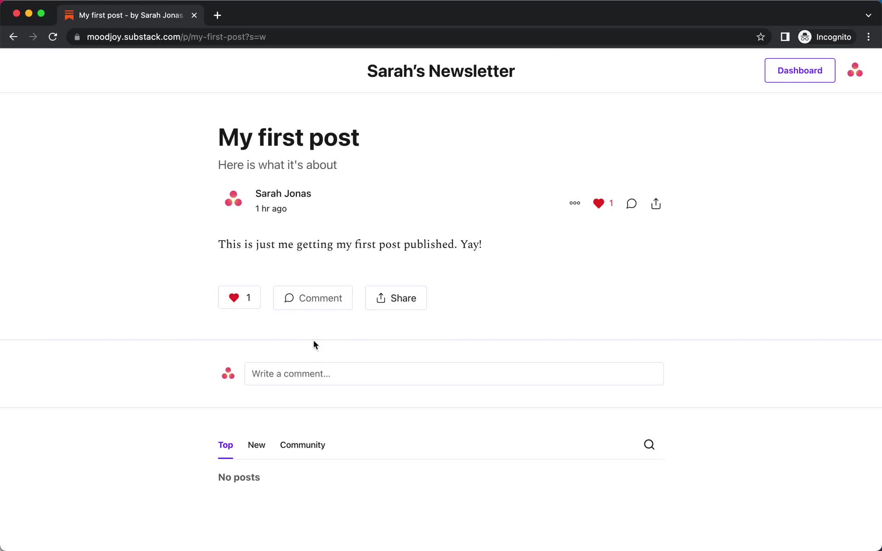The height and width of the screenshot is (551, 882).
Task: Open a new browser tab
Action: coord(217,15)
